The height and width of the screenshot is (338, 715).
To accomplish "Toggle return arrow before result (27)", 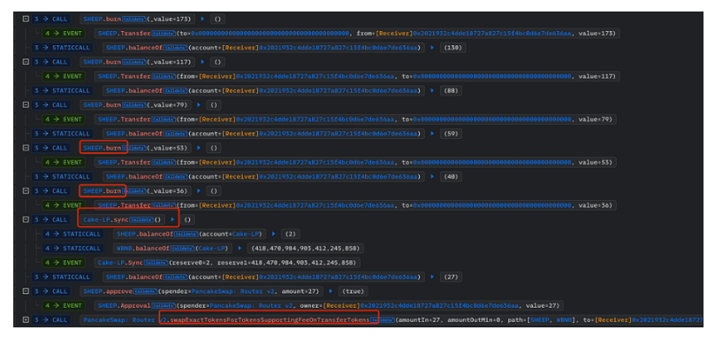I will 432,277.
